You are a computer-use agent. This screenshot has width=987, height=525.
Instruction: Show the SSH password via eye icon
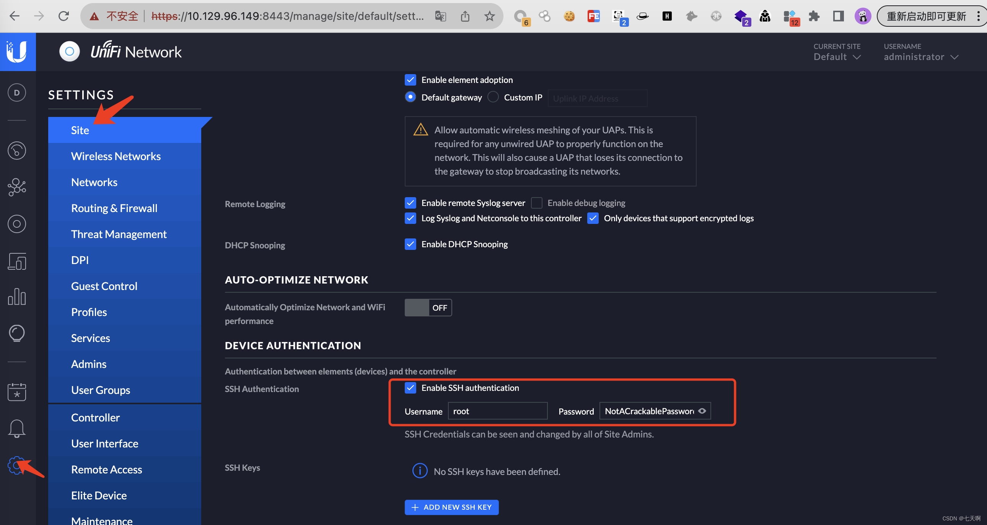click(x=702, y=411)
